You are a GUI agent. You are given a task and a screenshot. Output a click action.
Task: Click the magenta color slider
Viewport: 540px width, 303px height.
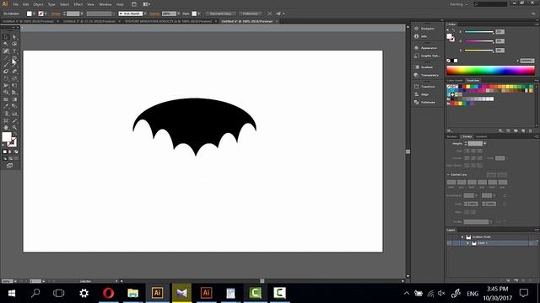479,41
